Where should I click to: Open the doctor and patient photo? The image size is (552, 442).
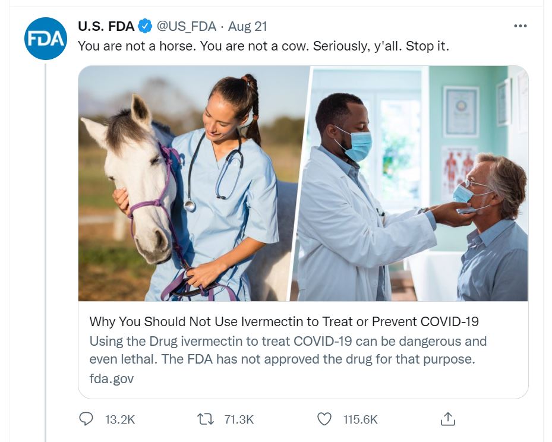click(410, 184)
